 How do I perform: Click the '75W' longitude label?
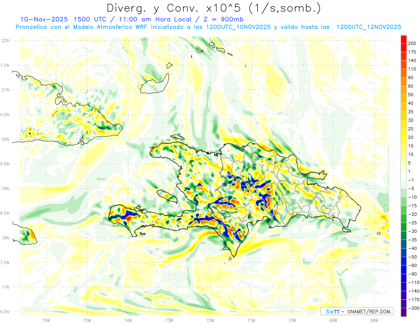click(87, 320)
